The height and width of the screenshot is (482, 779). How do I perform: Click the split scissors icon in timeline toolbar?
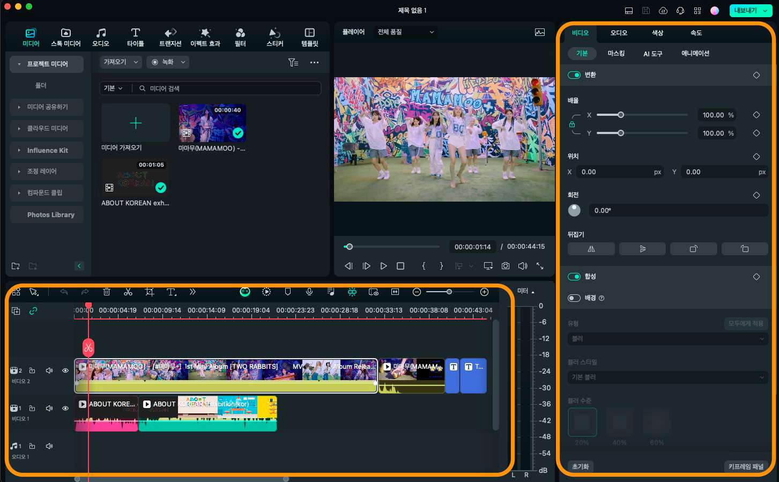click(128, 292)
